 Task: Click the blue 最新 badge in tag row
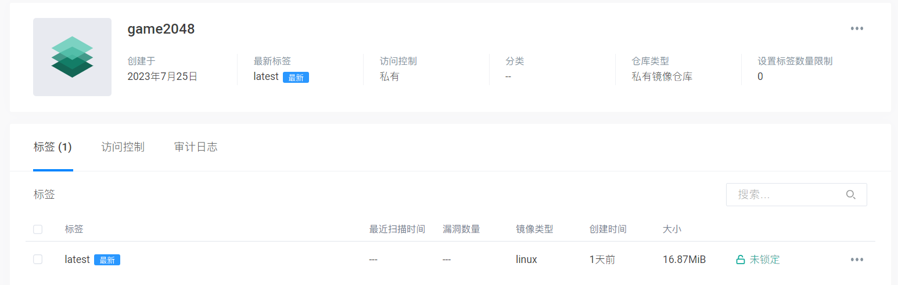pos(107,260)
